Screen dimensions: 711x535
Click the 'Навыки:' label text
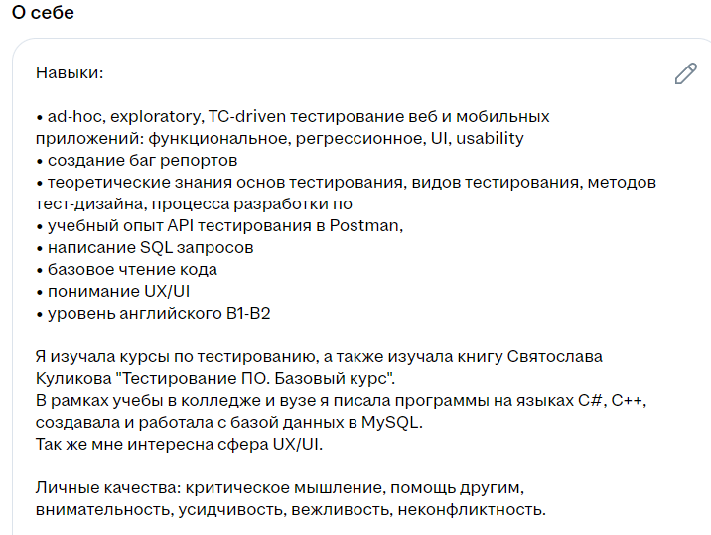(x=70, y=72)
